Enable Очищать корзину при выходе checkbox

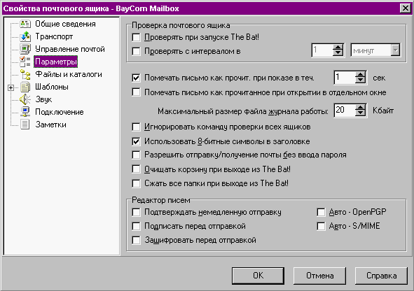coord(136,169)
